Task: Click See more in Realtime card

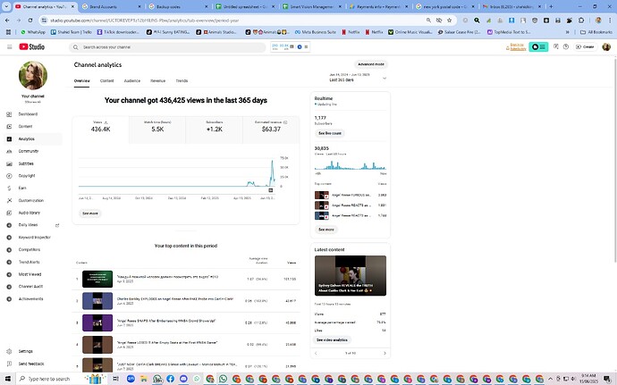Action: pyautogui.click(x=326, y=230)
